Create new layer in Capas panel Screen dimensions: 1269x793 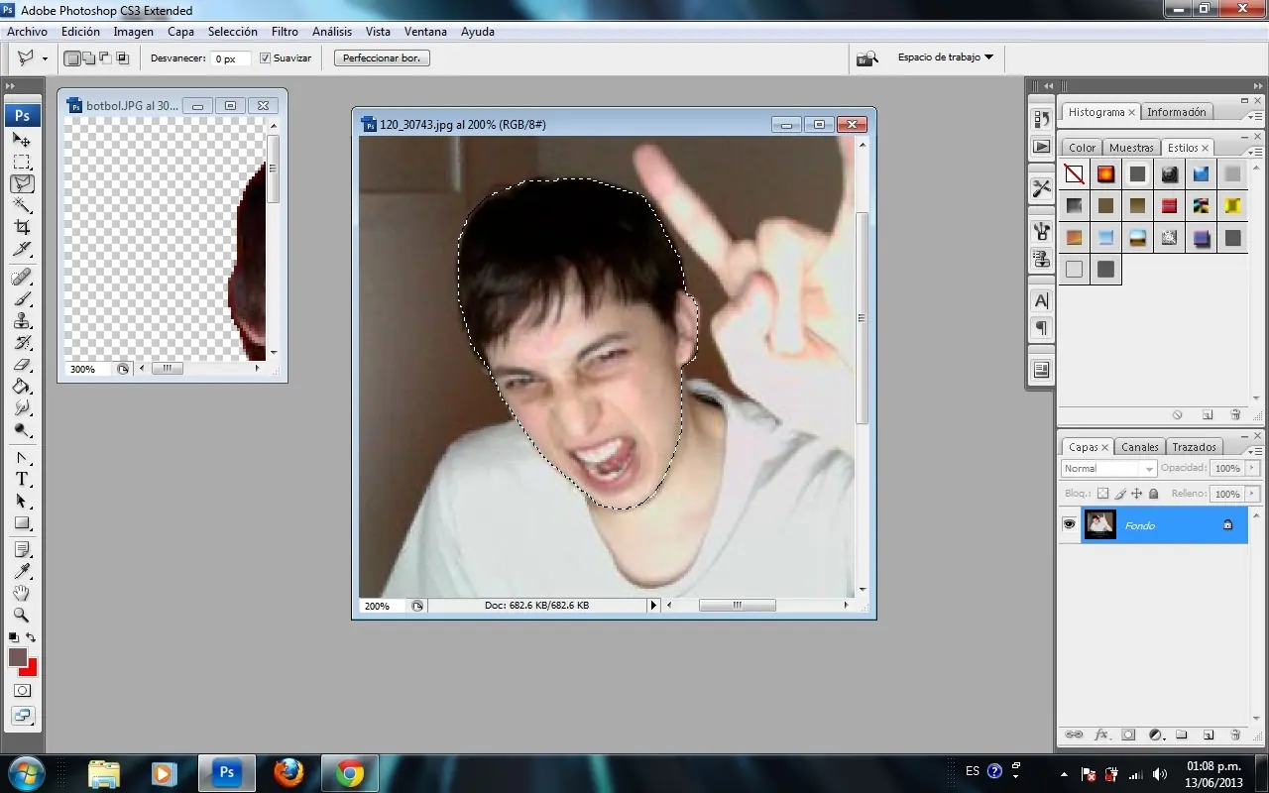click(x=1209, y=736)
